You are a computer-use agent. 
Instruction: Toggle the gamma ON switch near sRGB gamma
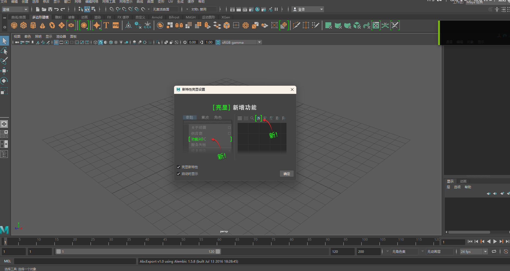click(218, 42)
